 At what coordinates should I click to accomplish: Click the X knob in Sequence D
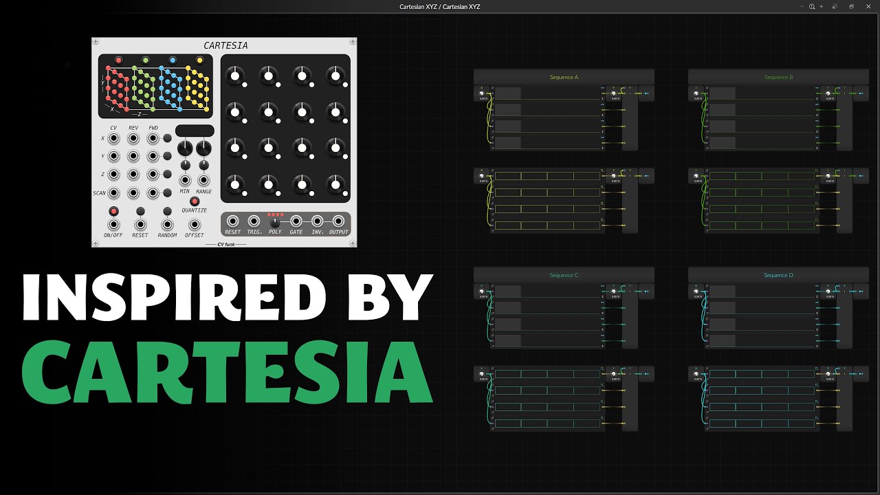697,291
